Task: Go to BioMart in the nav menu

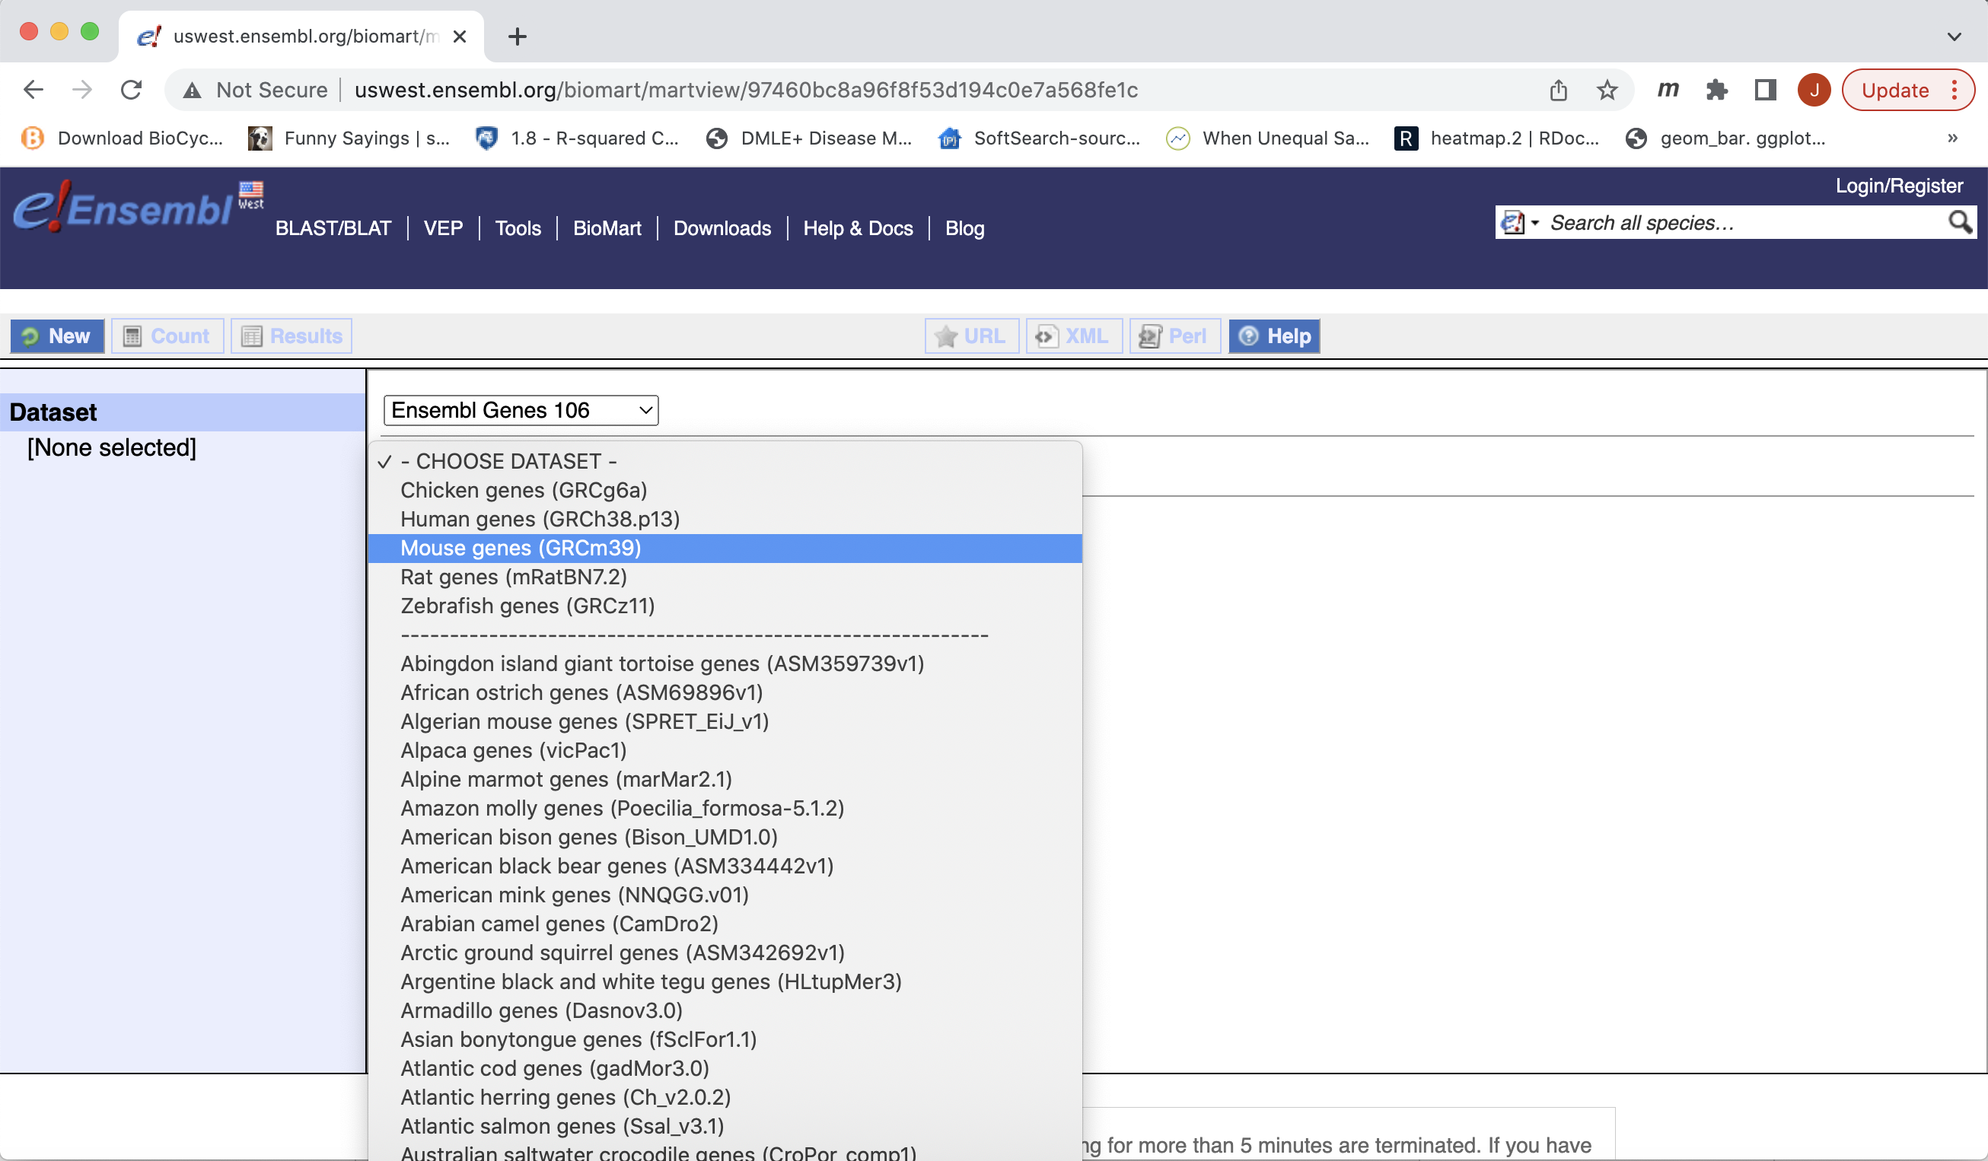Action: point(607,228)
